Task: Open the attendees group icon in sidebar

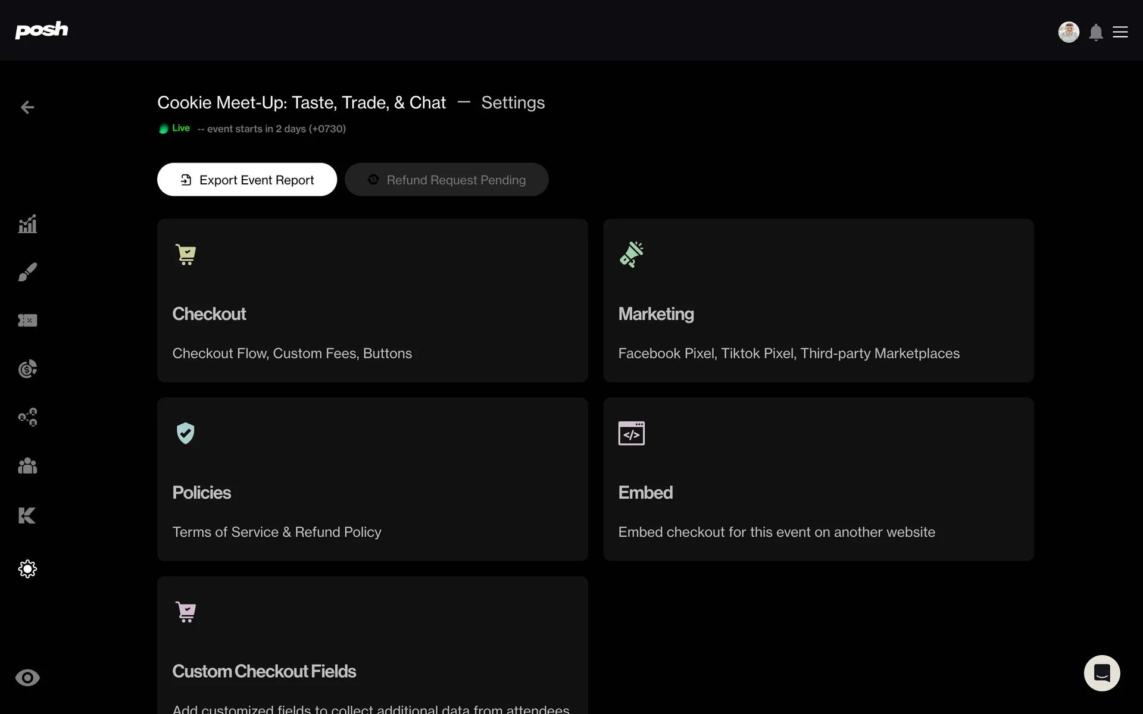Action: 27,466
